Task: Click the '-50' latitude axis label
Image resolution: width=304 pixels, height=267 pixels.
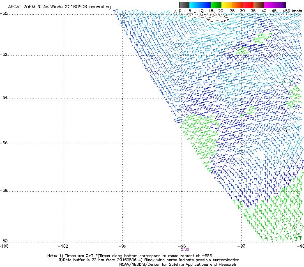Action: (4, 14)
